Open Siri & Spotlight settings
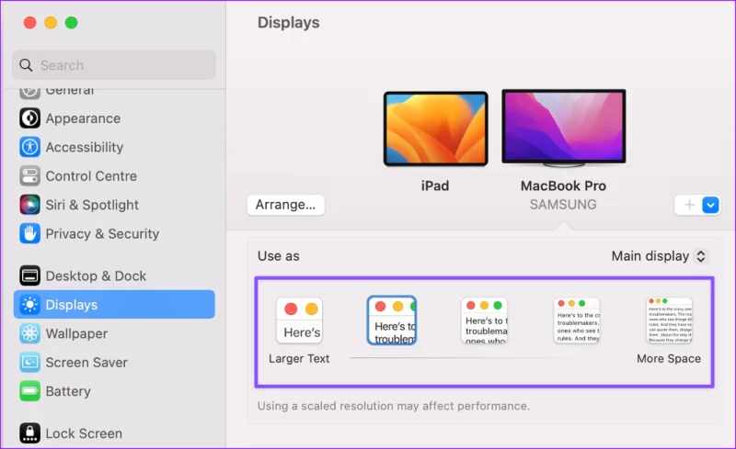The image size is (736, 449). 114,205
